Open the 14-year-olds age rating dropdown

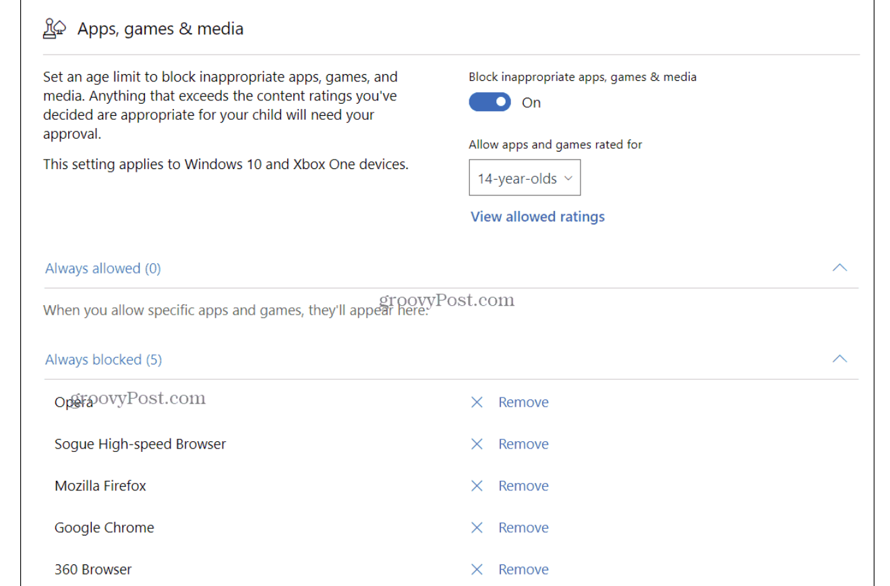tap(525, 178)
